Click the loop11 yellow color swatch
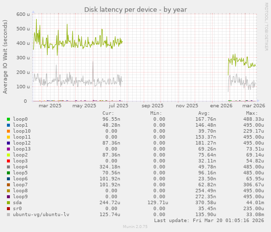 pyautogui.click(x=8, y=137)
